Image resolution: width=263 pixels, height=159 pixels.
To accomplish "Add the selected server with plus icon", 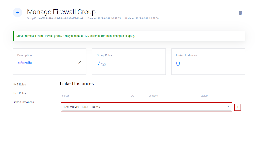I will pyautogui.click(x=238, y=107).
